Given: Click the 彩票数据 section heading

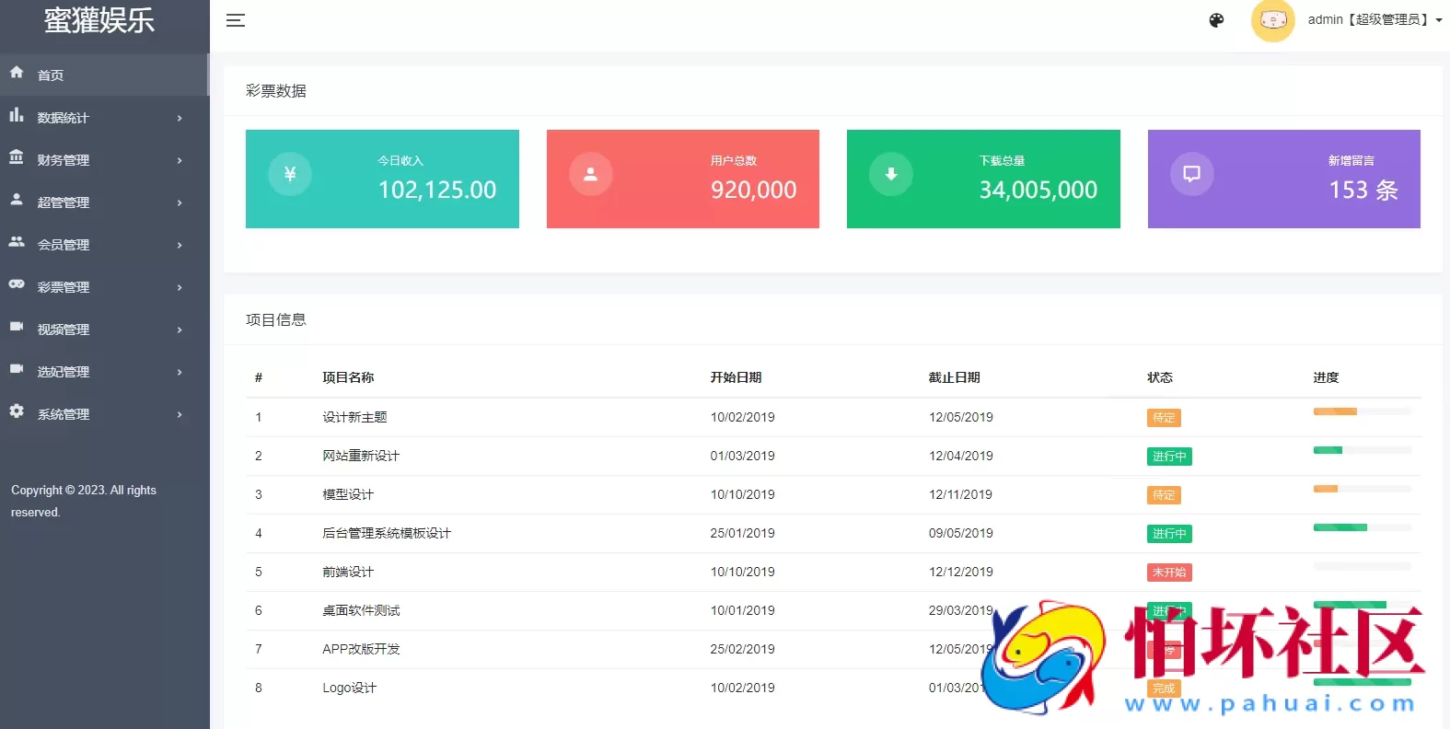Looking at the screenshot, I should pyautogui.click(x=276, y=90).
